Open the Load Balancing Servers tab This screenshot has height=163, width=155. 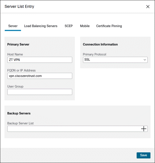point(41,26)
